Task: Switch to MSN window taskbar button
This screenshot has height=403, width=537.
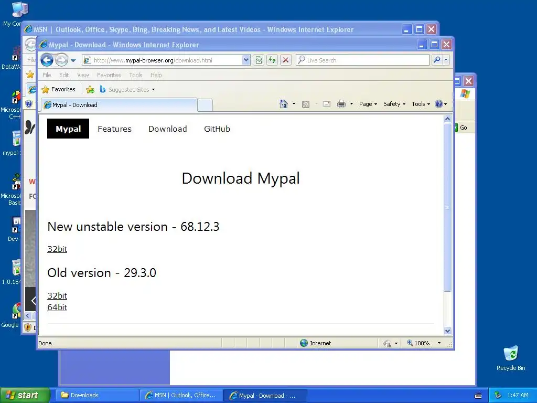Action: (x=181, y=396)
